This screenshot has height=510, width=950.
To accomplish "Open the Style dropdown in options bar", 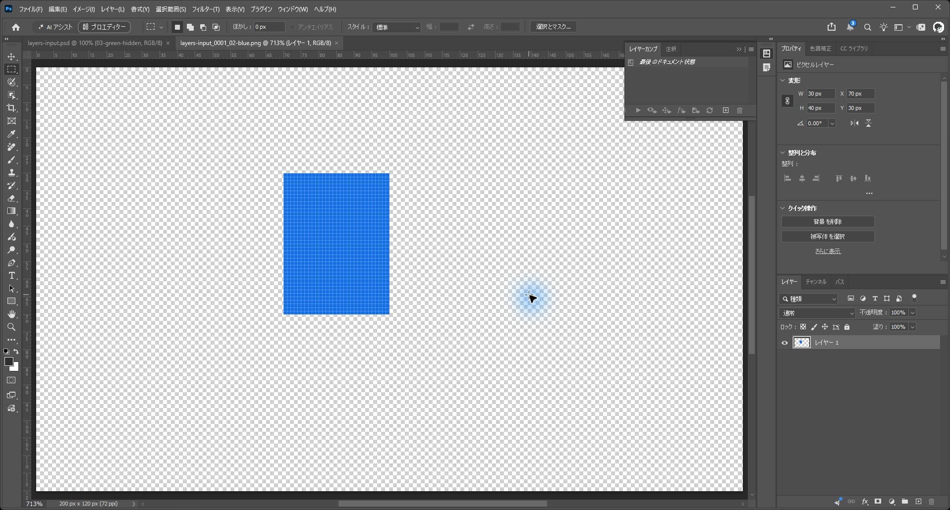I will [x=396, y=27].
